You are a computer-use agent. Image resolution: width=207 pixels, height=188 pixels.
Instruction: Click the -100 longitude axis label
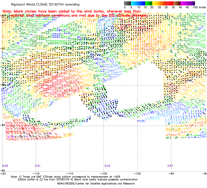pos(137,174)
